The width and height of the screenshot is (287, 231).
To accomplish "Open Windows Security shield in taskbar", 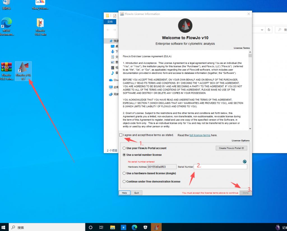I will (145, 227).
